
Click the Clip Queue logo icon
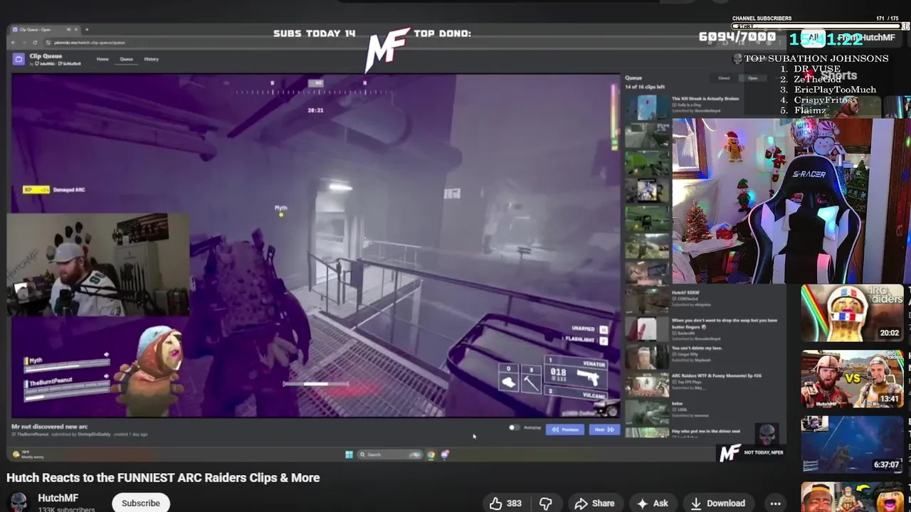[x=19, y=59]
